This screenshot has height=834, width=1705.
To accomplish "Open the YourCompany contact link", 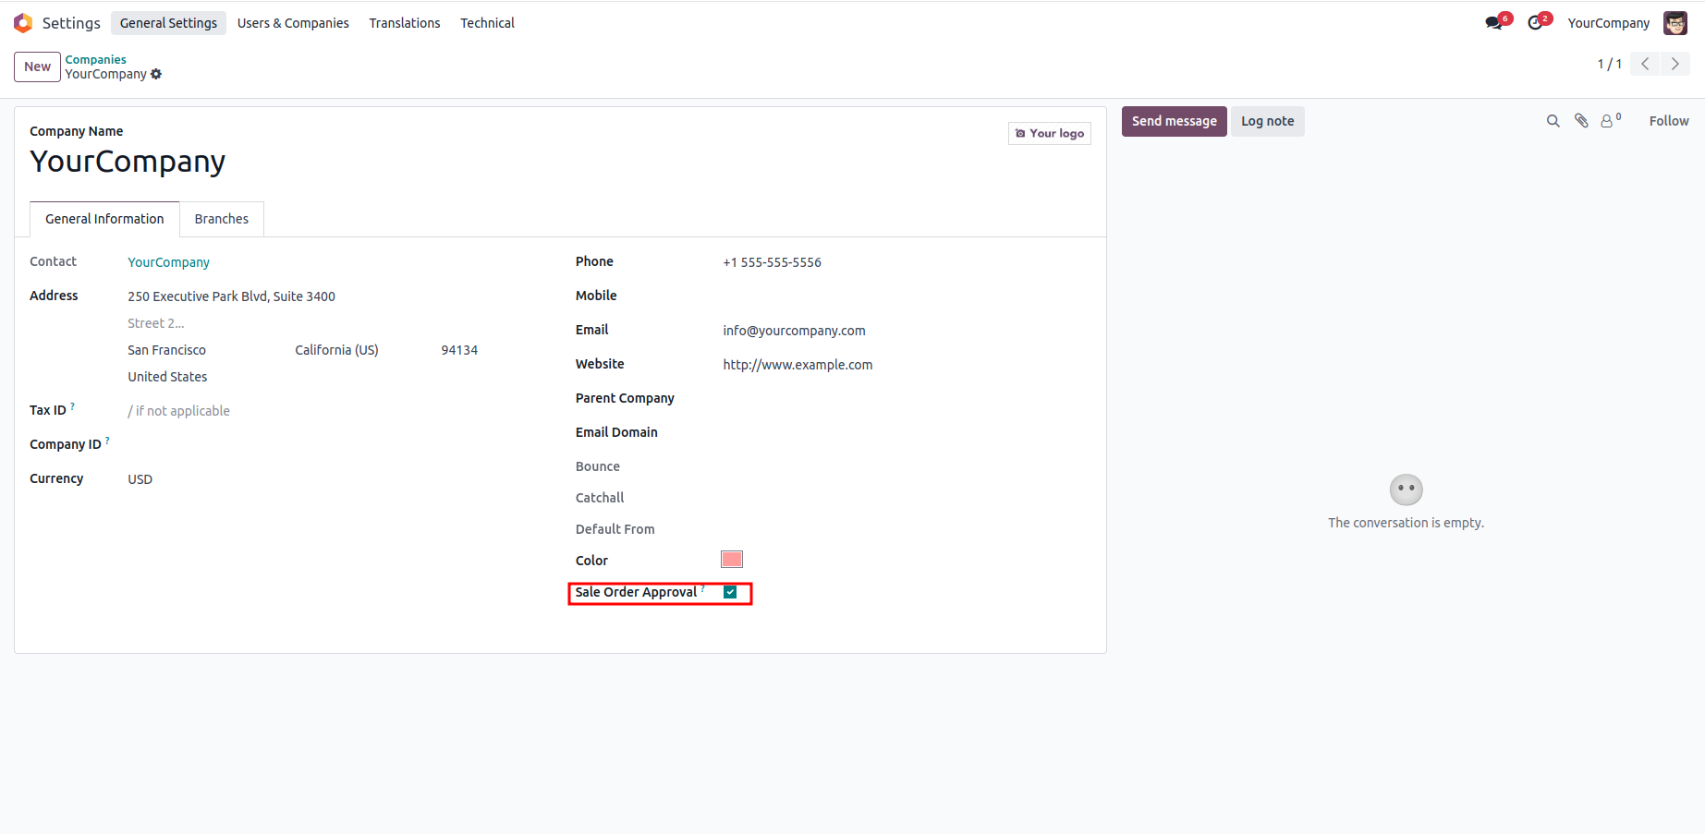I will [x=169, y=262].
